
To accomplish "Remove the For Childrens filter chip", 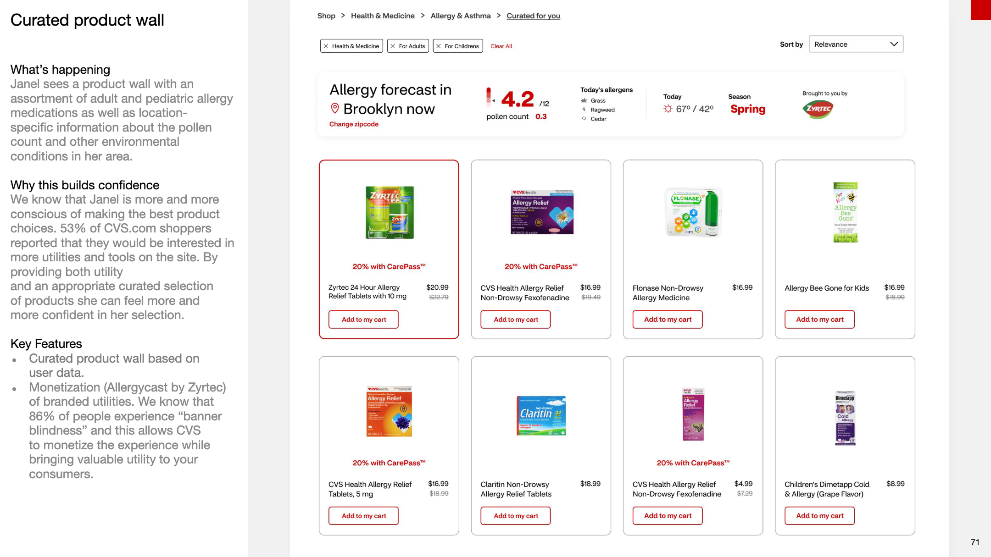I will tap(439, 46).
